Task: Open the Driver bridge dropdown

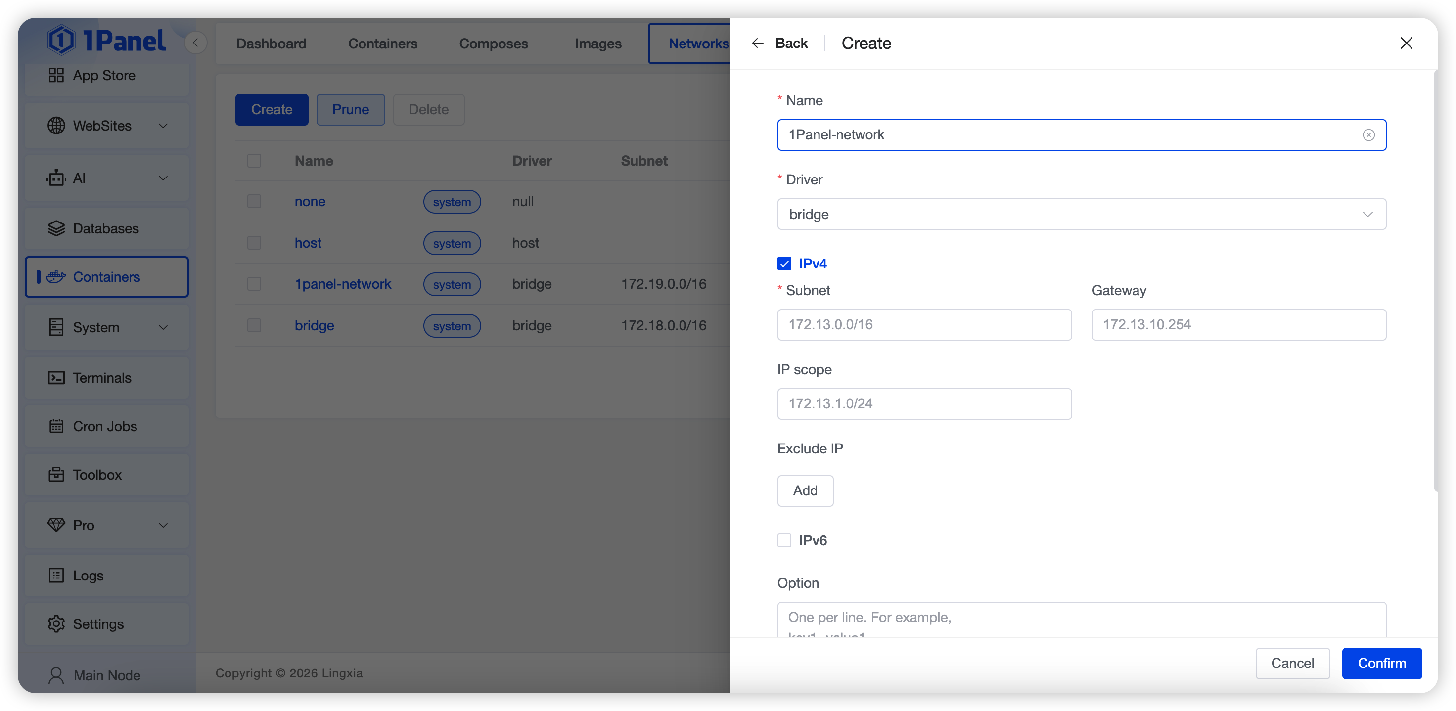Action: pyautogui.click(x=1081, y=214)
